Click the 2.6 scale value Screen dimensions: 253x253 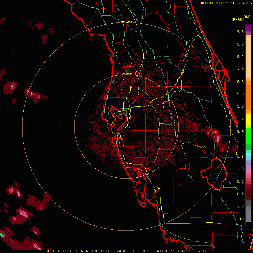pyautogui.click(x=240, y=144)
